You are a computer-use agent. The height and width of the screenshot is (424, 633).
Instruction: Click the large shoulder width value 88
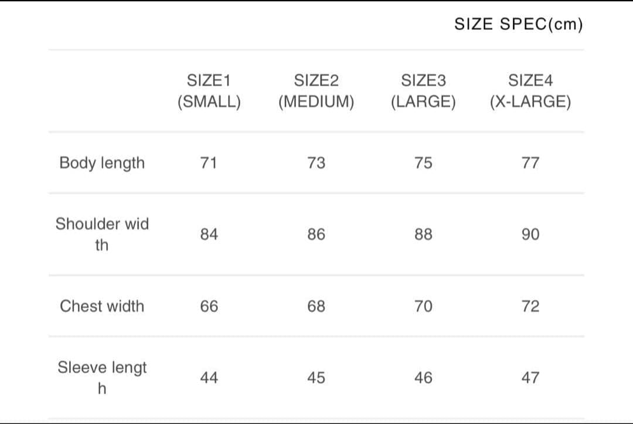[x=423, y=235]
